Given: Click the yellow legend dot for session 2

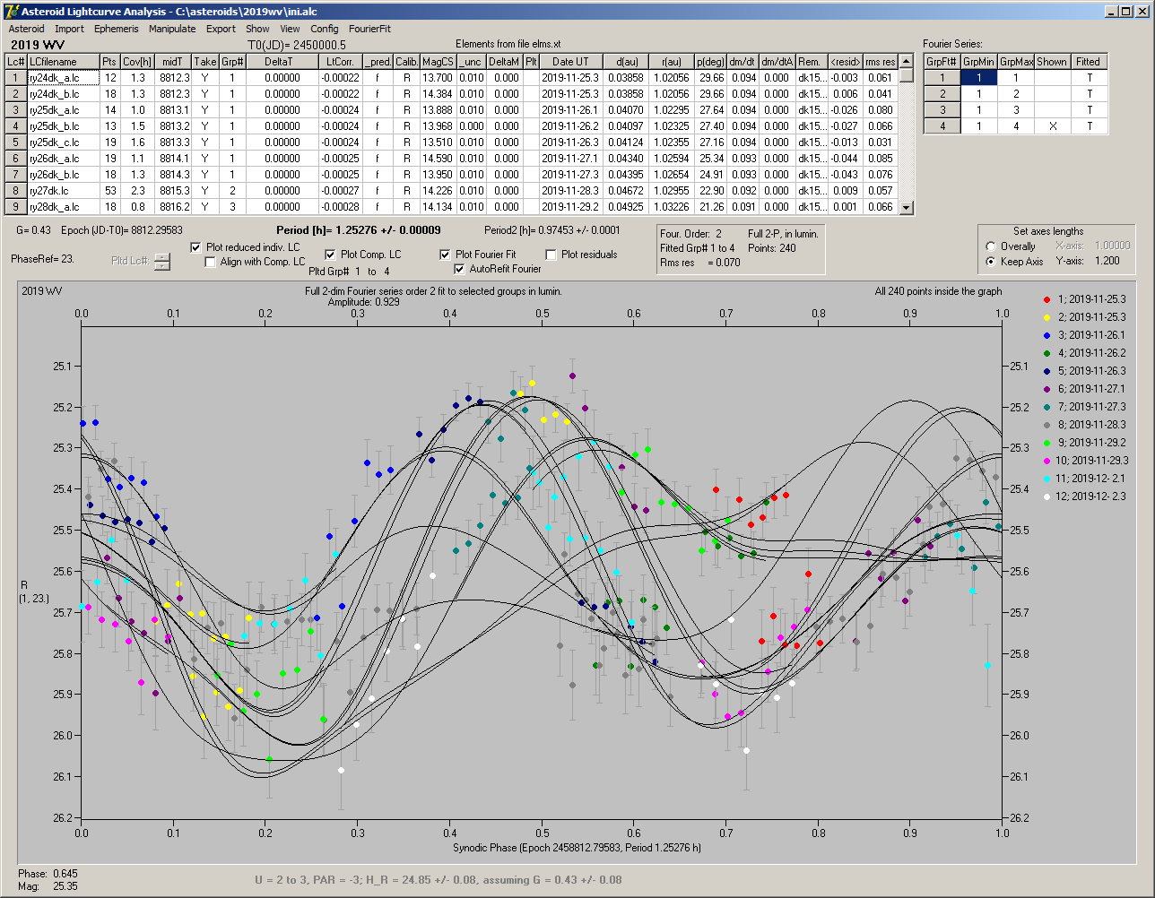Looking at the screenshot, I should tap(1046, 317).
